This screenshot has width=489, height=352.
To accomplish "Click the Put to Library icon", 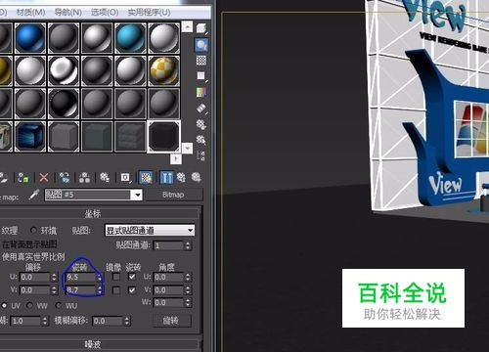I will click(x=105, y=178).
